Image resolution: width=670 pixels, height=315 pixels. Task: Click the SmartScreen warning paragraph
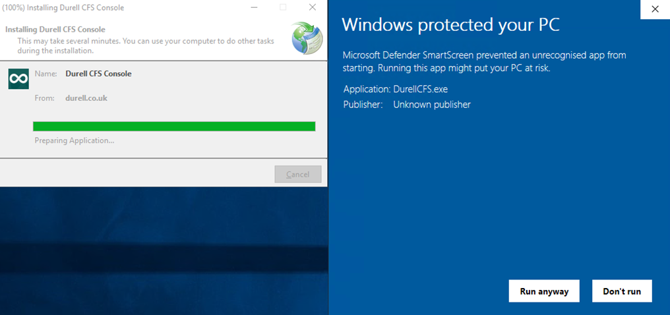tap(485, 61)
